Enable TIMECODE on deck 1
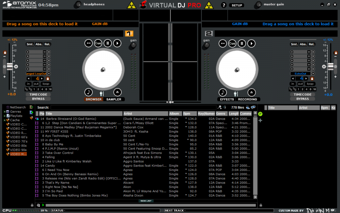 click(38, 95)
